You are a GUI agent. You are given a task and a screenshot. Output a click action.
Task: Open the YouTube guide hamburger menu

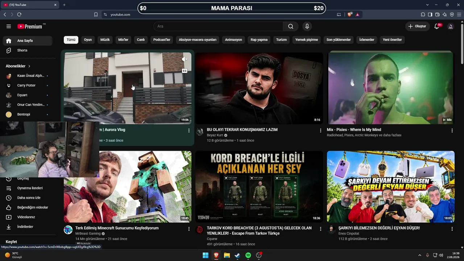coord(9,26)
